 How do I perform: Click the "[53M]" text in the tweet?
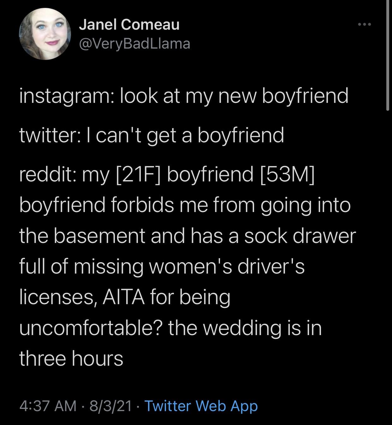[x=287, y=174]
